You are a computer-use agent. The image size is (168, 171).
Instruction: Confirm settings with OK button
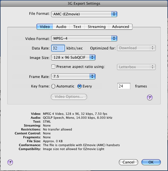point(151,162)
